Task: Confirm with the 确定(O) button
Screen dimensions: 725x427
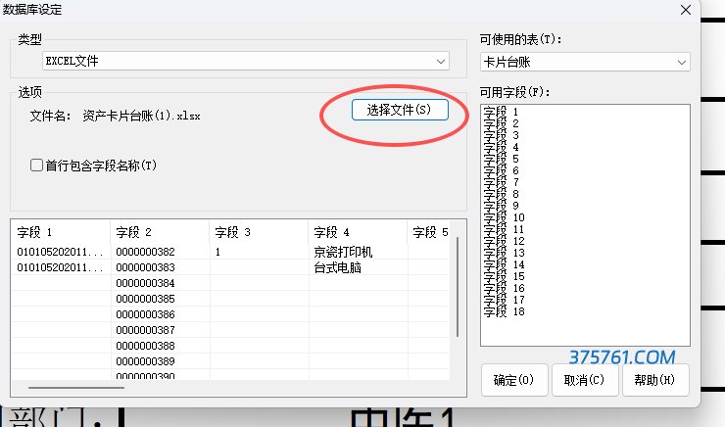Action: coord(513,379)
